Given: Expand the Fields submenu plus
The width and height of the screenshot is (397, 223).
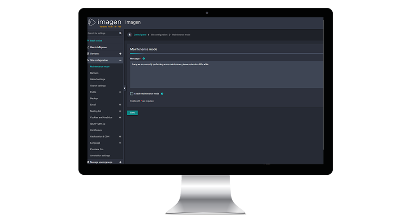Looking at the screenshot, I should click(120, 92).
